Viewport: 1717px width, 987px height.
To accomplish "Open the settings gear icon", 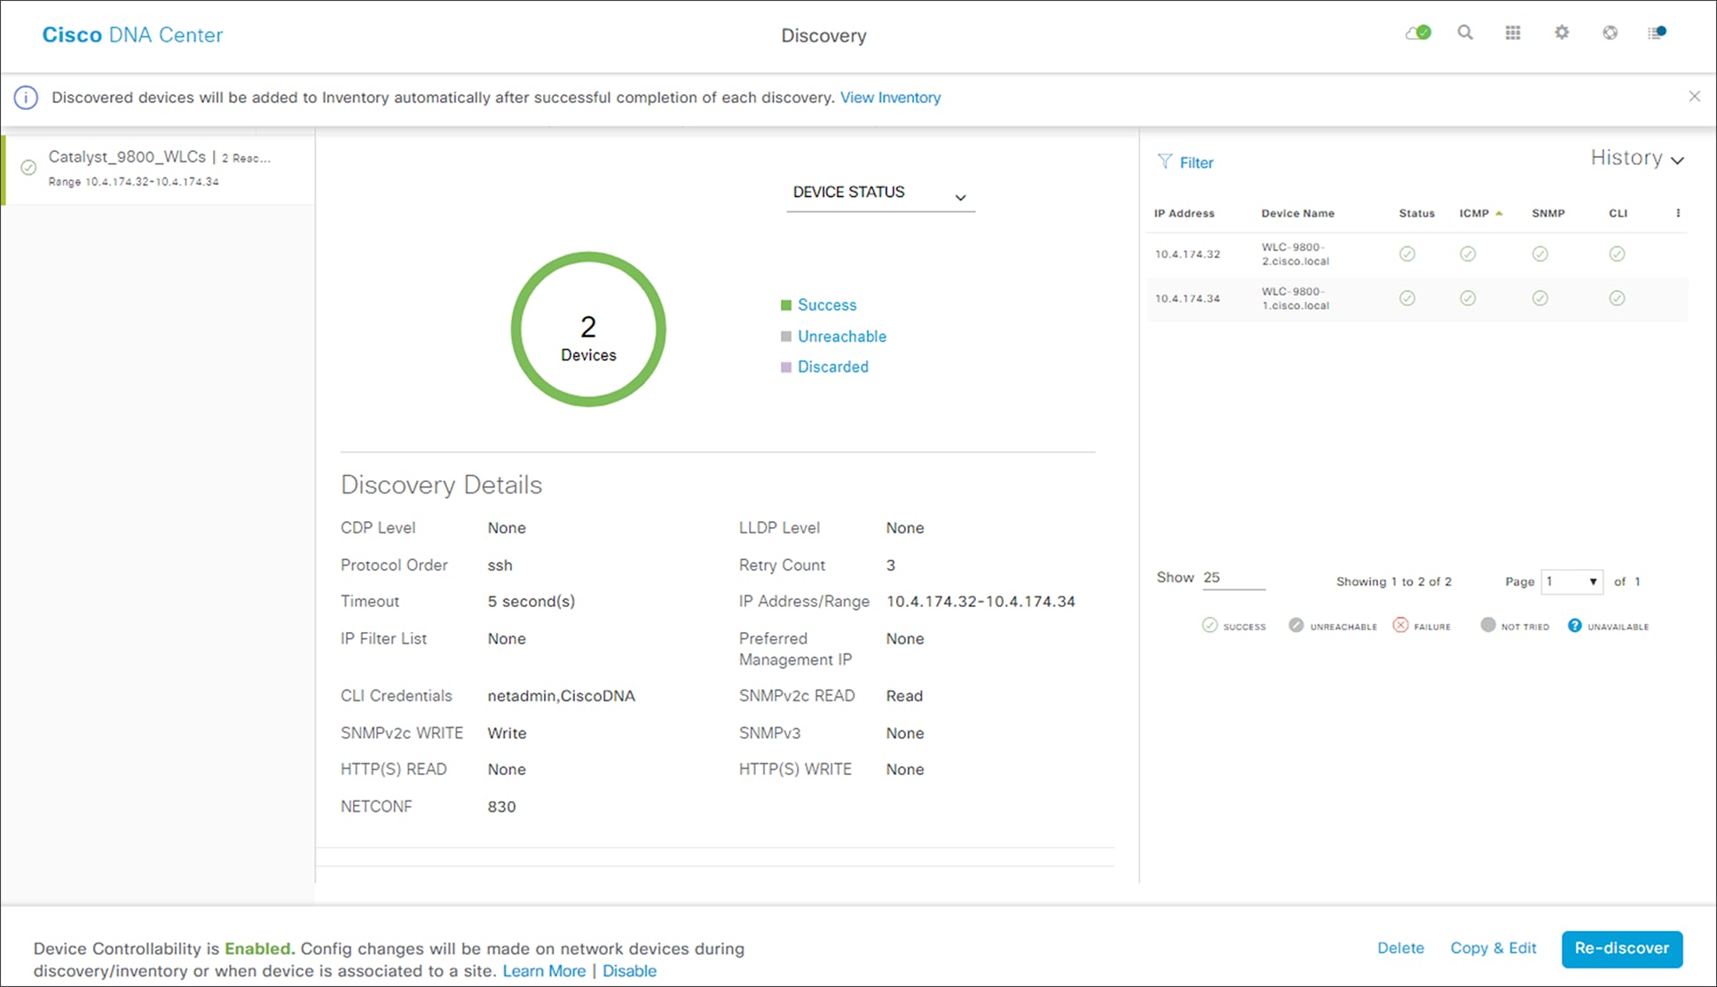I will click(x=1562, y=33).
